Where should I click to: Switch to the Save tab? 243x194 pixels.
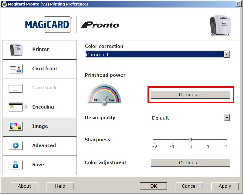(40, 165)
